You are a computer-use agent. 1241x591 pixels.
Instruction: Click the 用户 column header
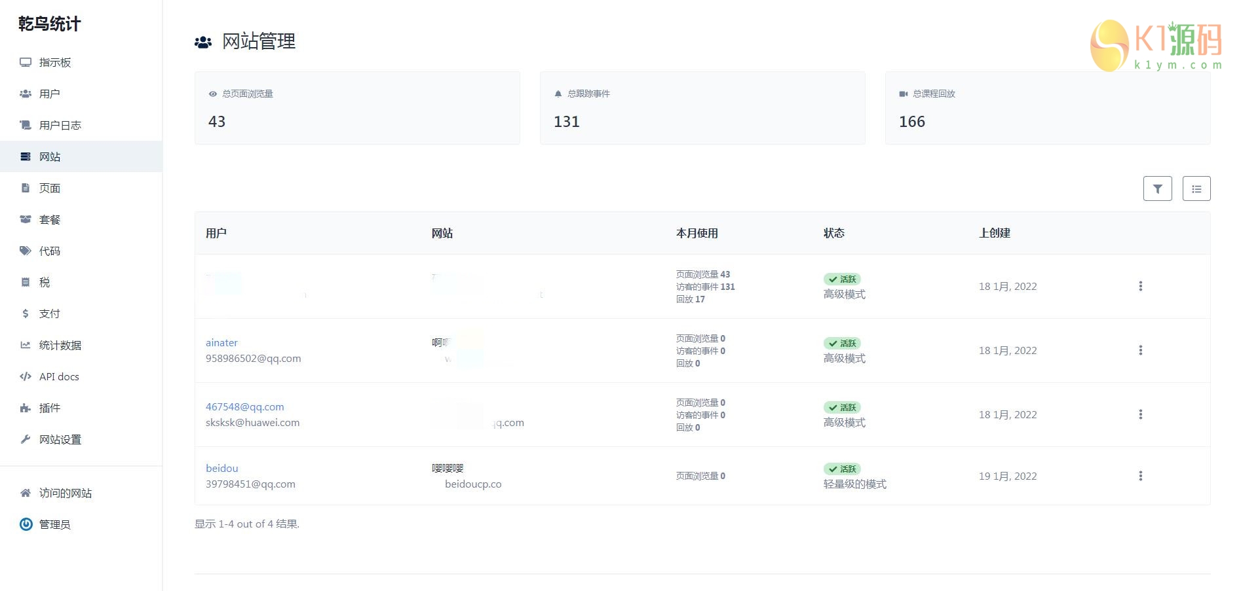pos(216,233)
